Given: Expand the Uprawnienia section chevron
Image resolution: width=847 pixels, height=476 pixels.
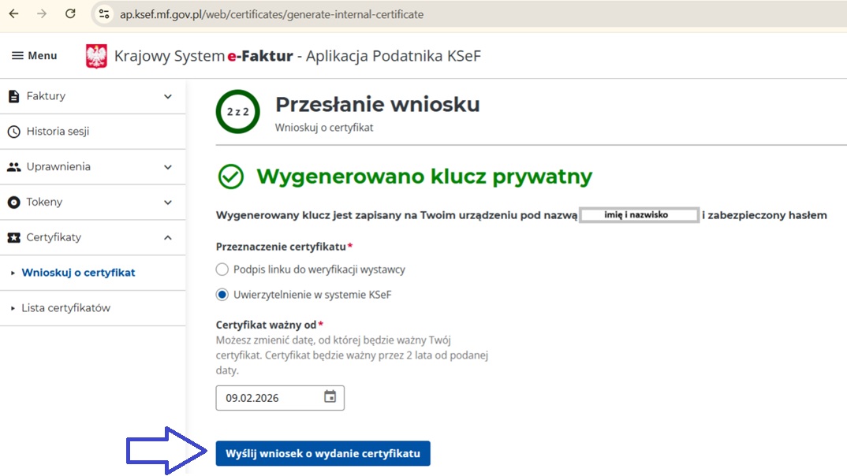Looking at the screenshot, I should click(167, 167).
